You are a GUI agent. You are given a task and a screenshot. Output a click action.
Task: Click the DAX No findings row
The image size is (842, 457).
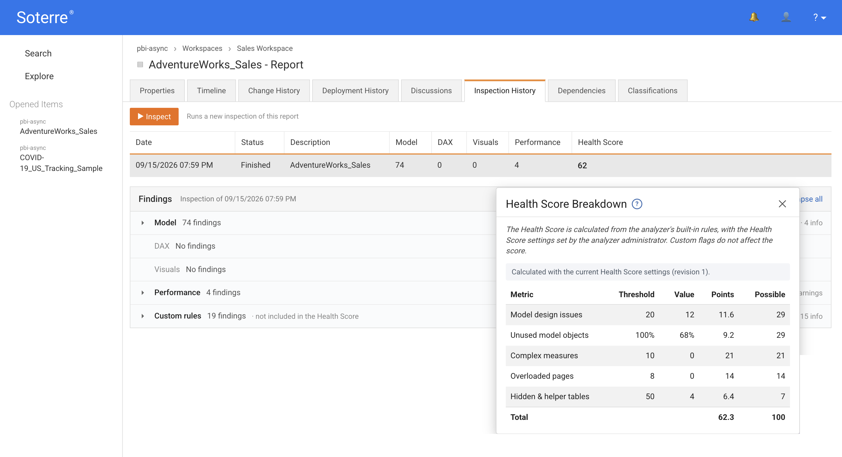[x=313, y=246]
